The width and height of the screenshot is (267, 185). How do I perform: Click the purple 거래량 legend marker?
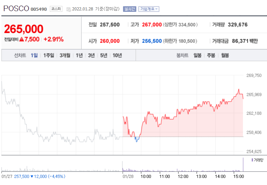[252, 160]
